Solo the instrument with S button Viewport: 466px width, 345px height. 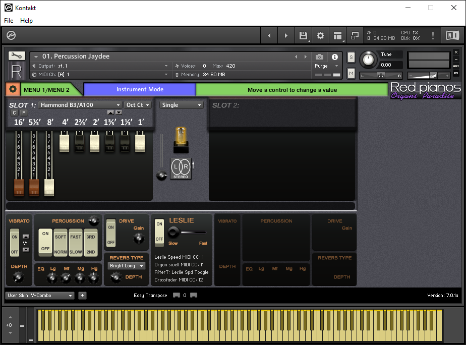351,57
